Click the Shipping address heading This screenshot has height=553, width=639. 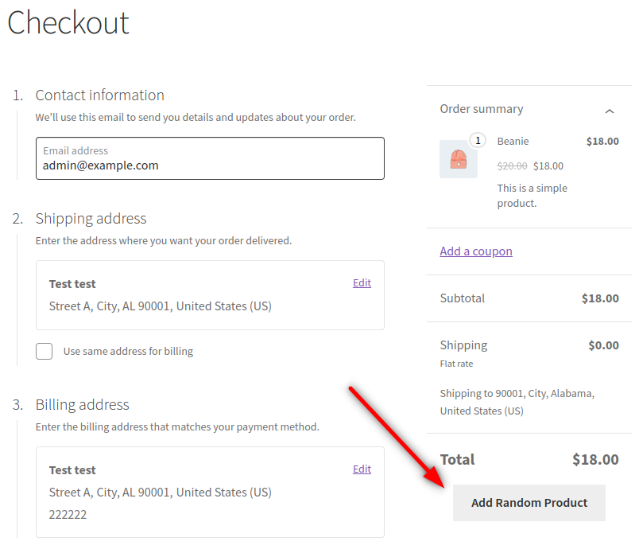[91, 218]
